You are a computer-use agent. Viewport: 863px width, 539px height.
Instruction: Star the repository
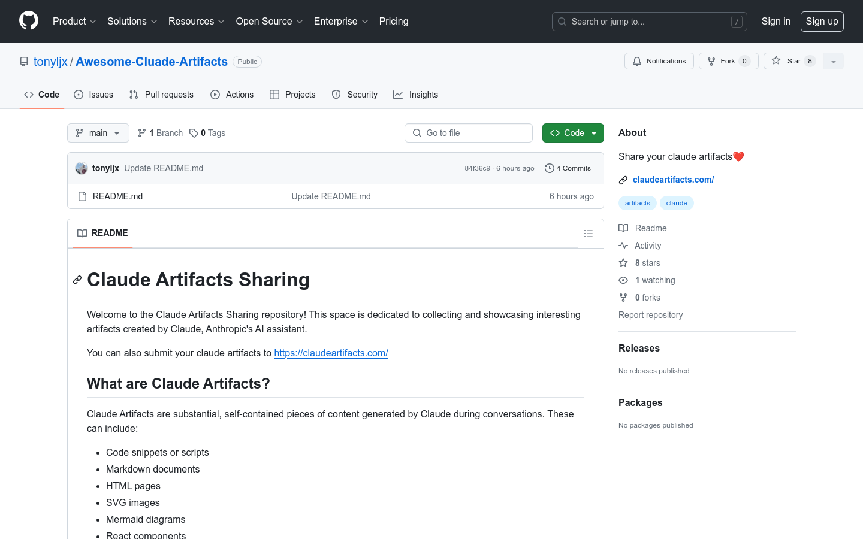click(x=793, y=61)
